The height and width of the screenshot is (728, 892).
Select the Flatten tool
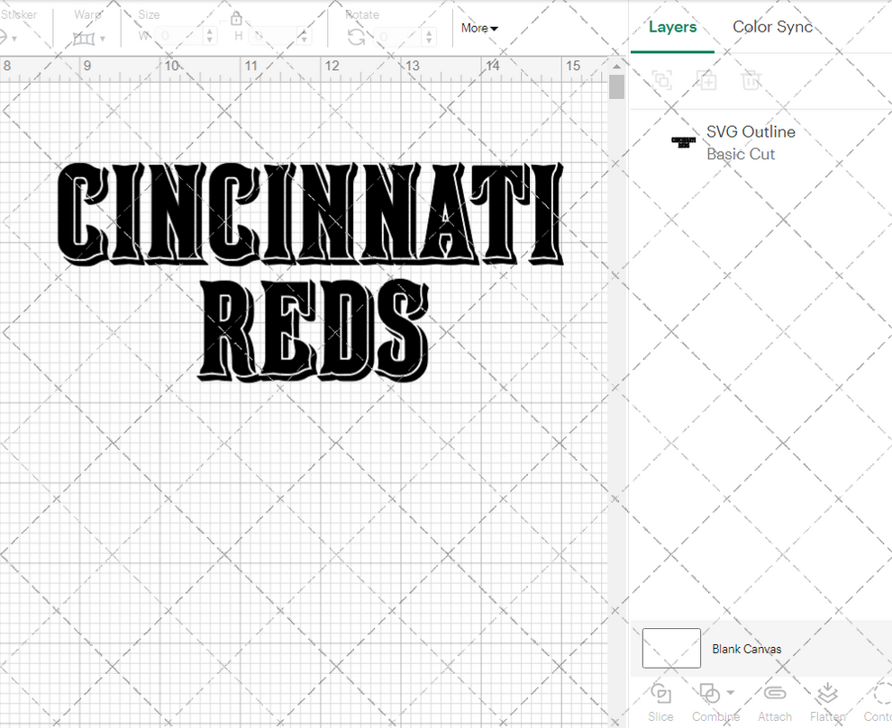(827, 693)
